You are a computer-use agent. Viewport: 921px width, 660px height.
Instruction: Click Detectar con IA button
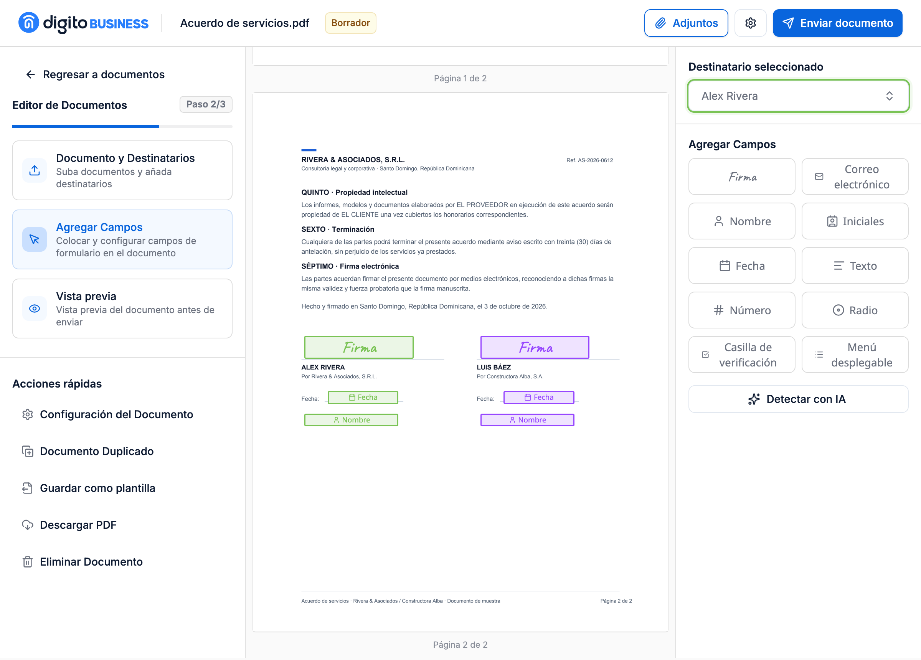[798, 399]
